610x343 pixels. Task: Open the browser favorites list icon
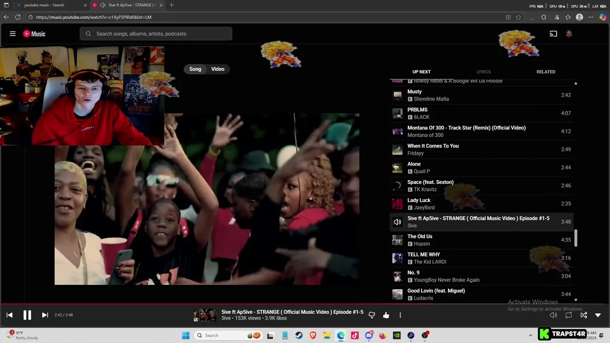568,17
